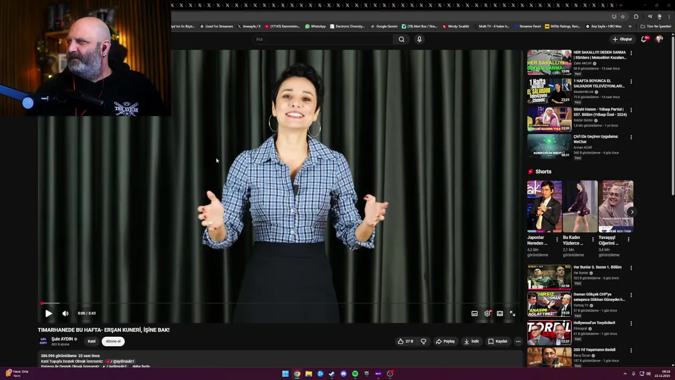675x380 pixels.
Task: Toggle subtitles in the video player
Action: point(475,313)
